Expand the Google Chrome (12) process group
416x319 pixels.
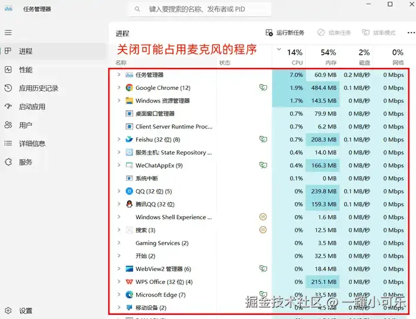[x=119, y=87]
